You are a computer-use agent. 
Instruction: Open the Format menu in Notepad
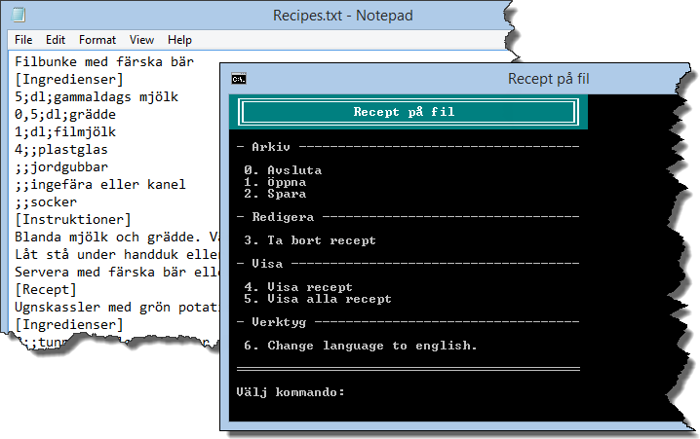[97, 40]
